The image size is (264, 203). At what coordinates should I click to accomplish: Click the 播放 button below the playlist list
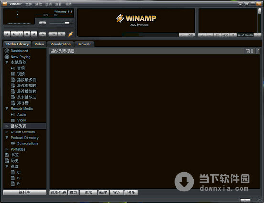click(x=73, y=192)
